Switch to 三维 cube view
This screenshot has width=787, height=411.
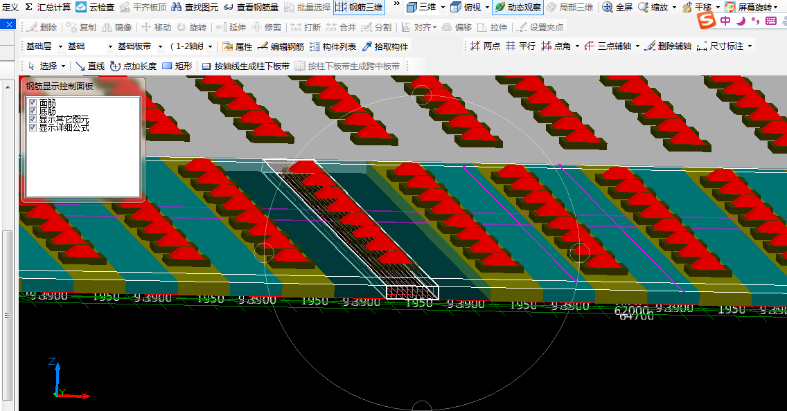click(412, 7)
